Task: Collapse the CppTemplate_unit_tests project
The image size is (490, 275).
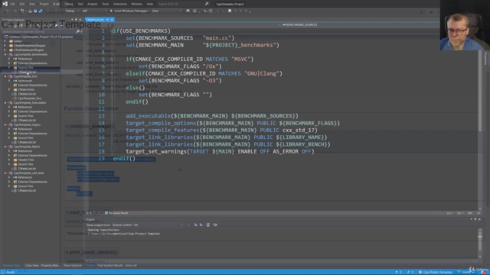Action: click(x=5, y=173)
